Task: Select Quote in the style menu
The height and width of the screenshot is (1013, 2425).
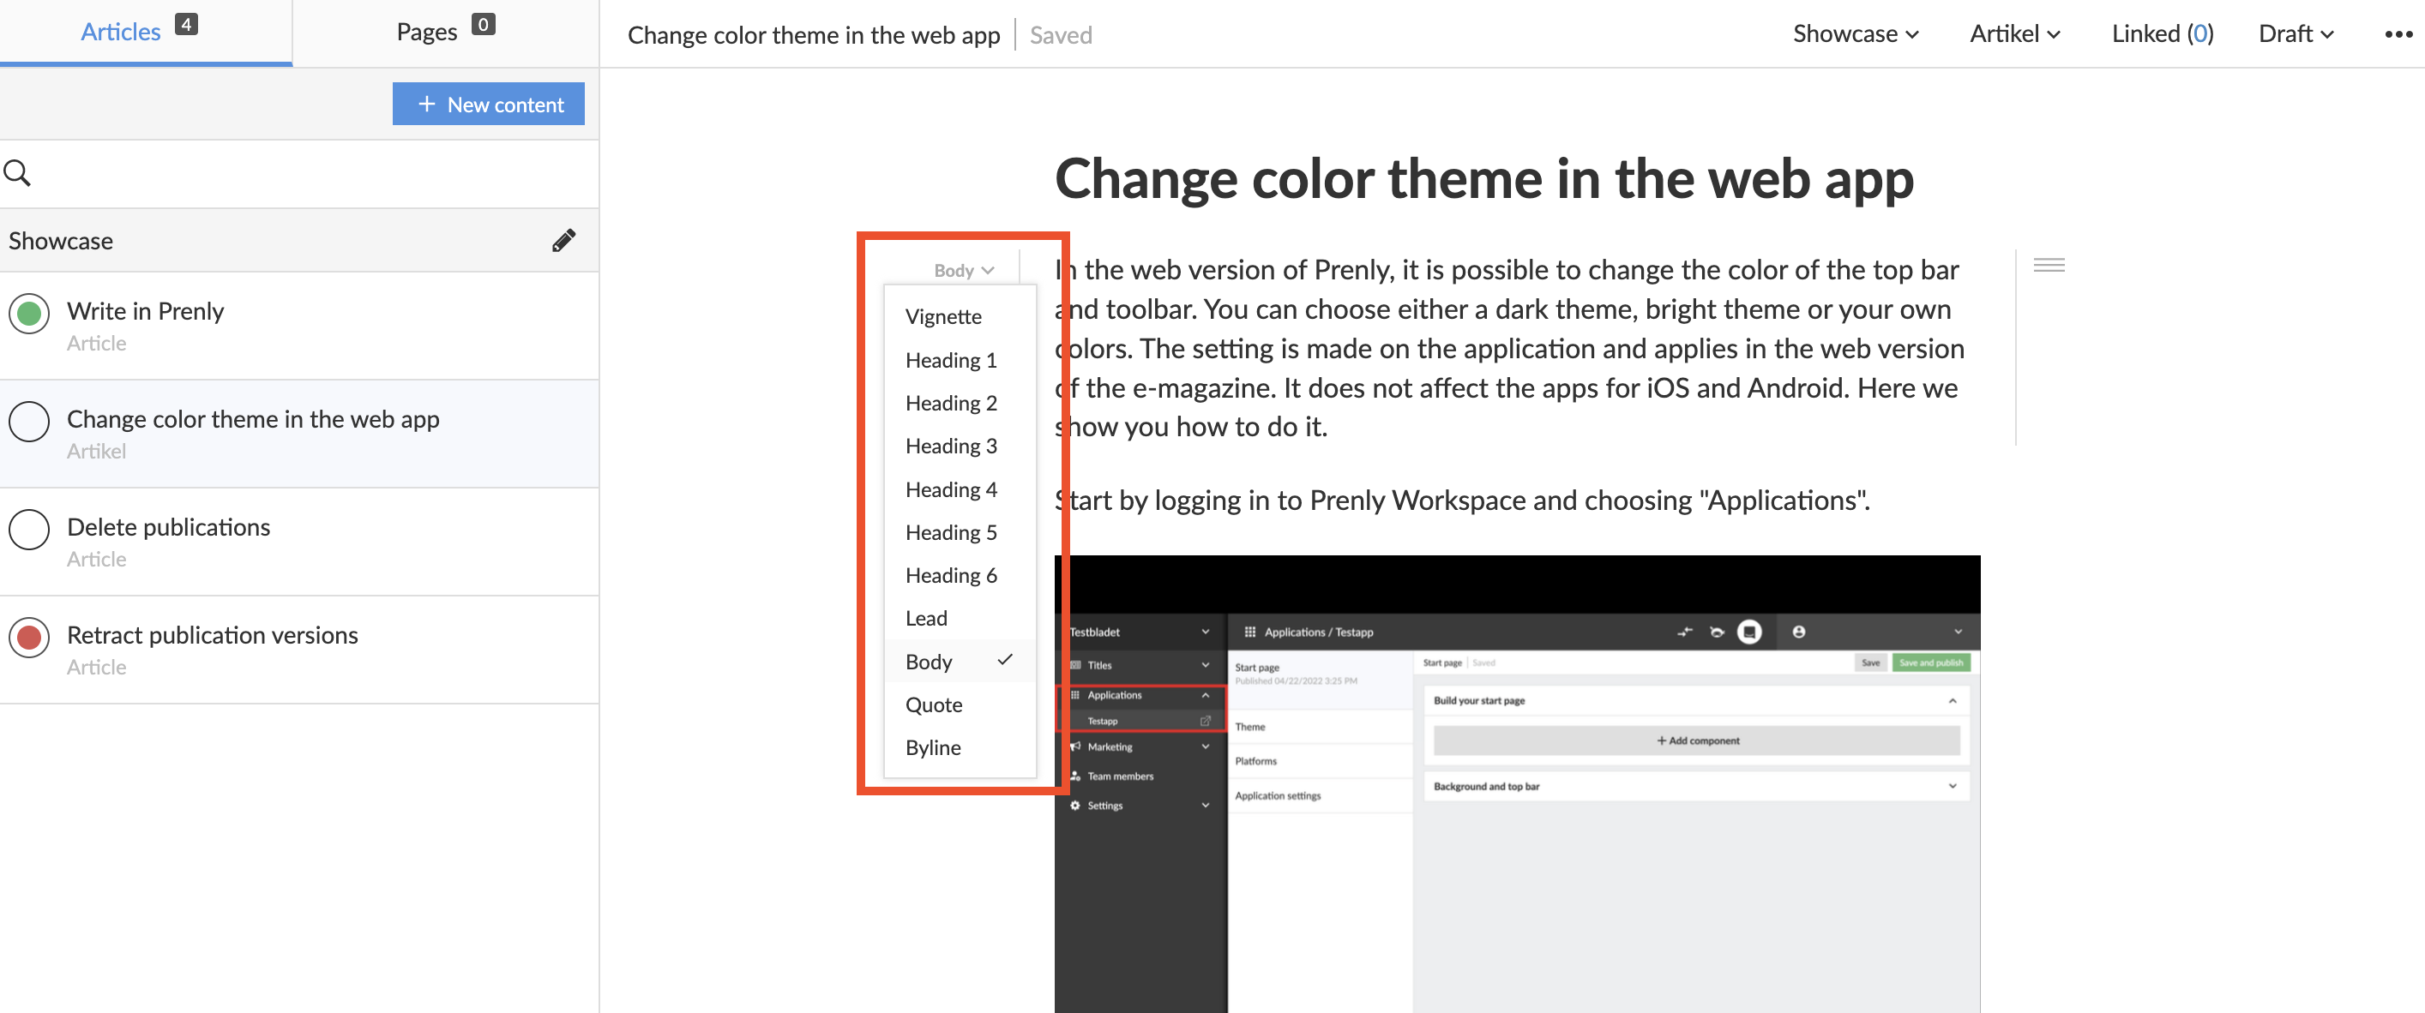Action: coord(933,704)
